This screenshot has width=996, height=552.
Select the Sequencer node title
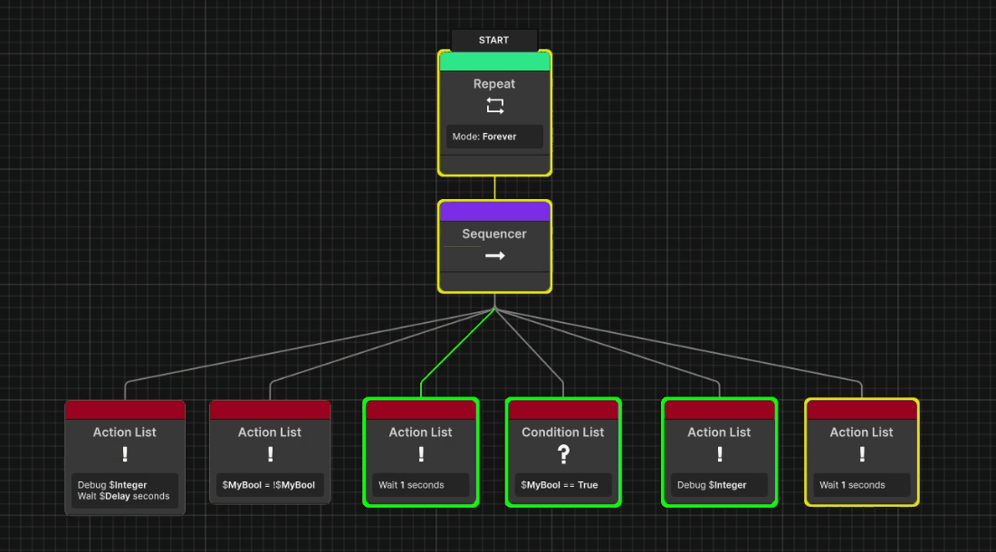click(x=494, y=233)
